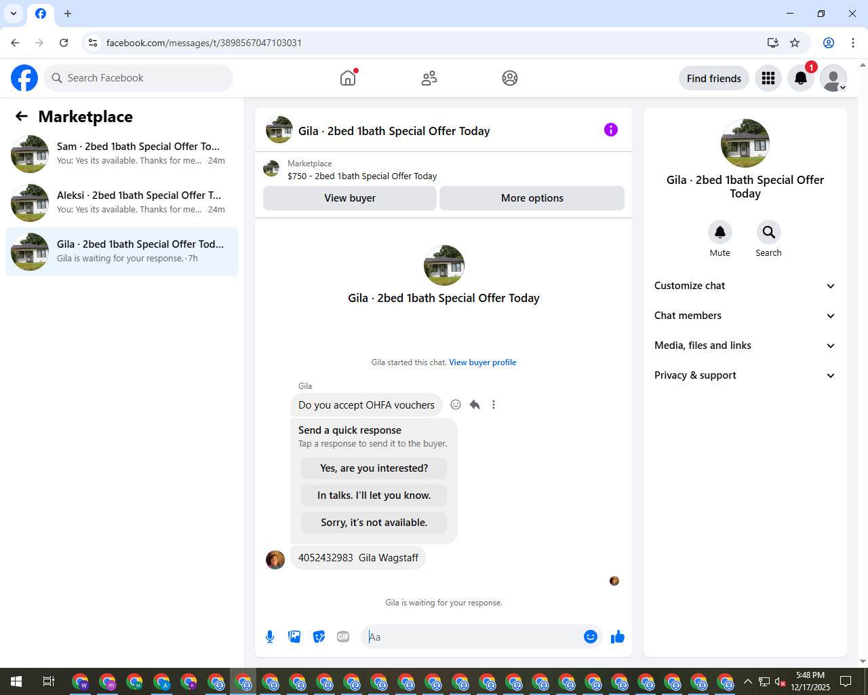The height and width of the screenshot is (695, 868).
Task: Expand Customize chat section
Action: click(x=745, y=286)
